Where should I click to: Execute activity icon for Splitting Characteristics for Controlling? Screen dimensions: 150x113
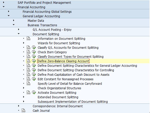34,70
